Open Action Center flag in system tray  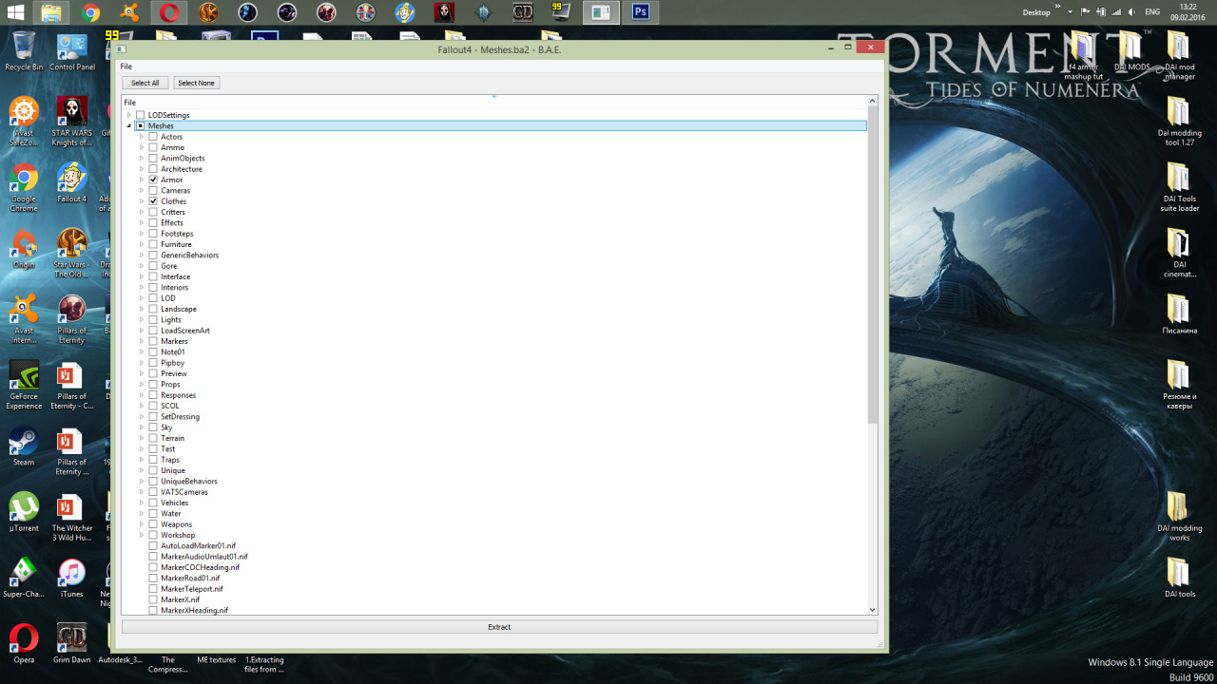[1085, 12]
